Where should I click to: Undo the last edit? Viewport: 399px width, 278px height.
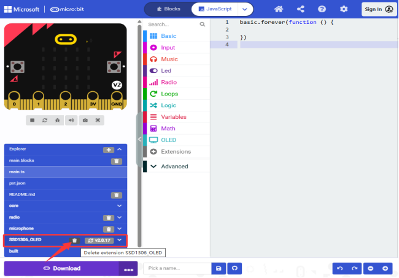pyautogui.click(x=340, y=268)
